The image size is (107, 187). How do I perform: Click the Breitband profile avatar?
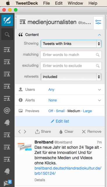(25, 147)
